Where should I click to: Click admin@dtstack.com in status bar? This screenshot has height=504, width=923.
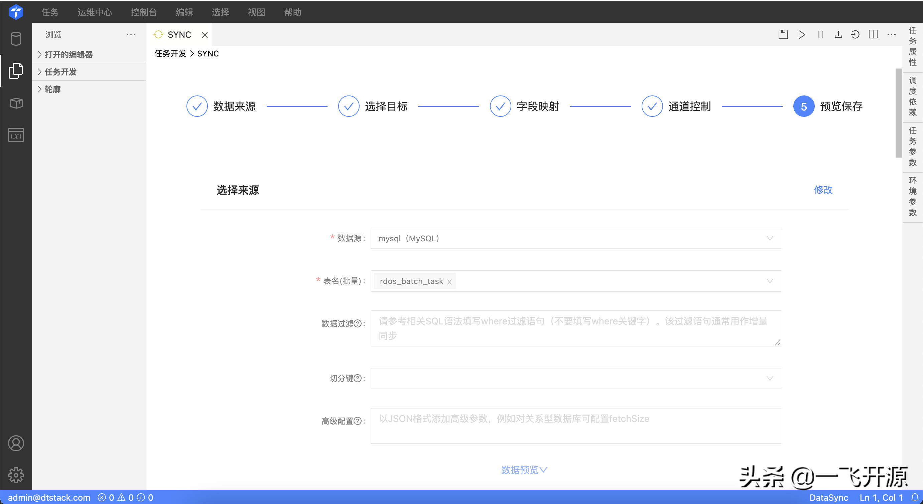click(x=49, y=498)
